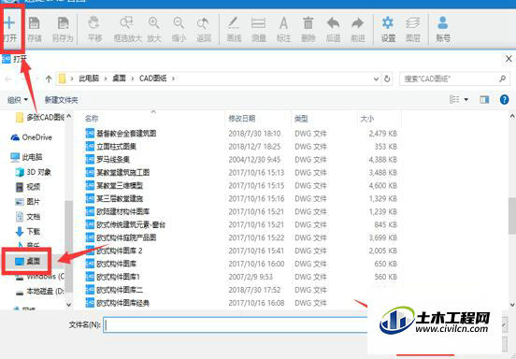
Task: Click file list vertical scrollbar thumb
Action: pyautogui.click(x=512, y=216)
